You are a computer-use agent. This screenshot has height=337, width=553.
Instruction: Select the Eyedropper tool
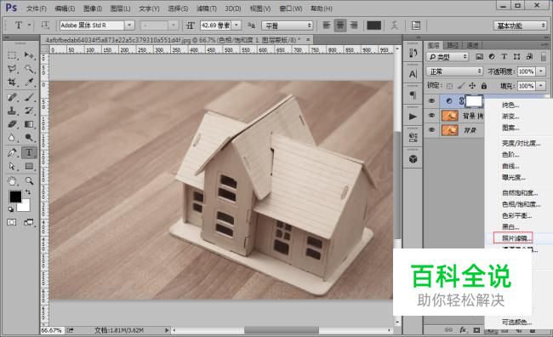click(x=29, y=83)
